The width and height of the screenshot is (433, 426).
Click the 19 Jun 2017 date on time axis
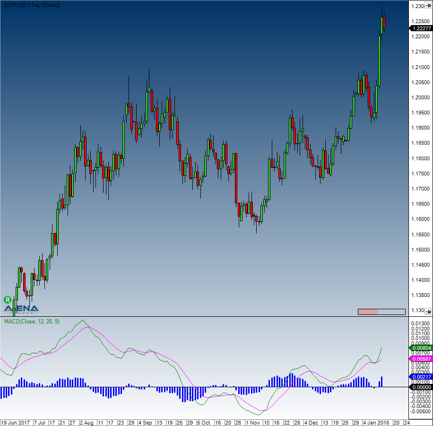[15, 422]
